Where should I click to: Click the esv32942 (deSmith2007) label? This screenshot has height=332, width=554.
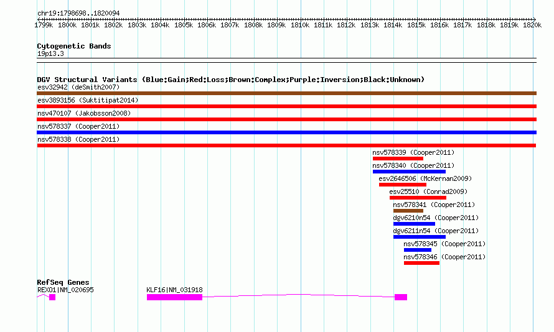tap(78, 87)
